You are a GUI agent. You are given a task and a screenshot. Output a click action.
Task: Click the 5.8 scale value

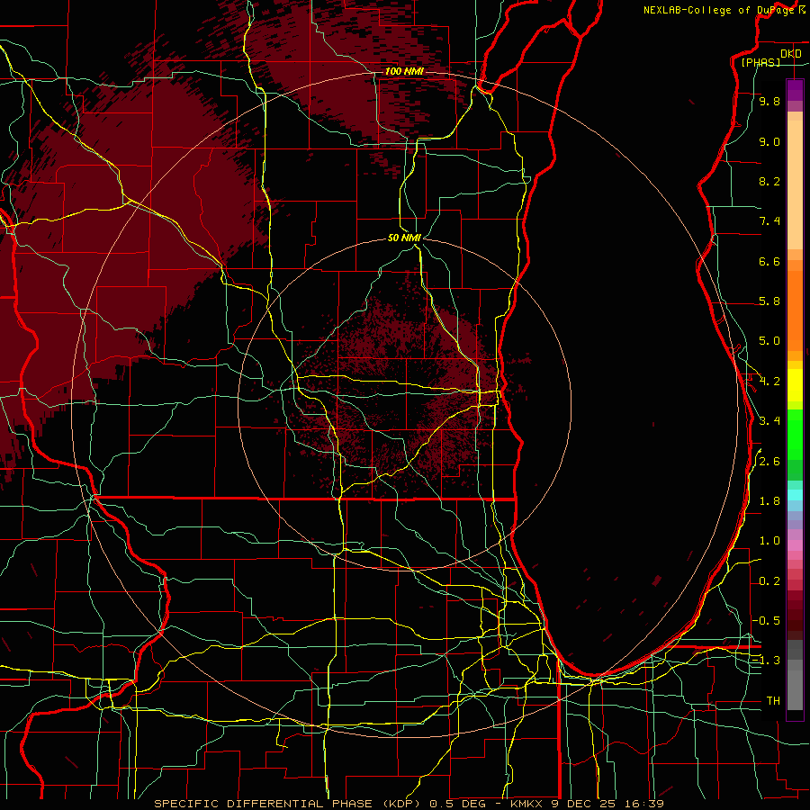click(769, 301)
